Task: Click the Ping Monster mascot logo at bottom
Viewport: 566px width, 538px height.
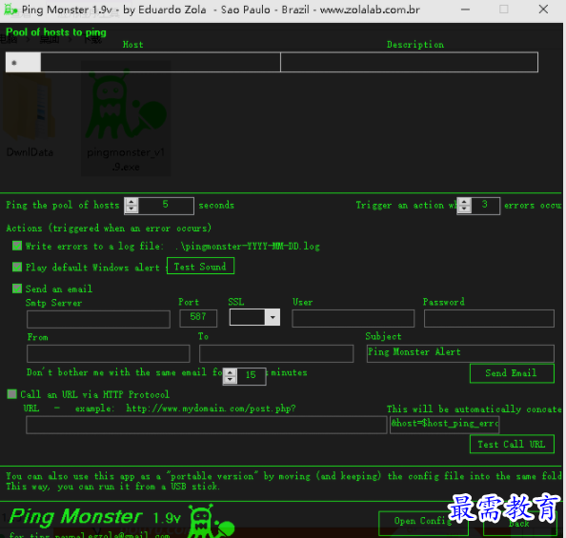Action: pos(211,521)
